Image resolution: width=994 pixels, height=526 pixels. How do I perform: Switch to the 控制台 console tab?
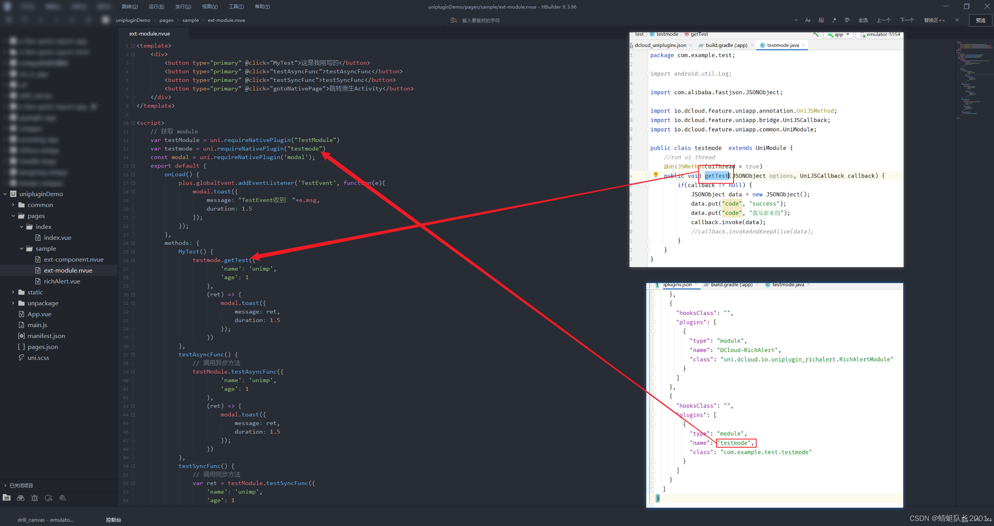coord(113,520)
